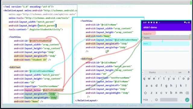The height and width of the screenshot is (109, 193).
Task: Tap the 'y' key
Action: (x=169, y=79)
